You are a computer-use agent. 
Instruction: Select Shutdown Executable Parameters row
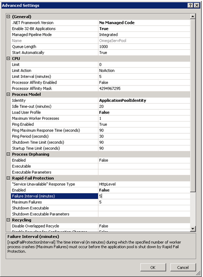pos(100,214)
